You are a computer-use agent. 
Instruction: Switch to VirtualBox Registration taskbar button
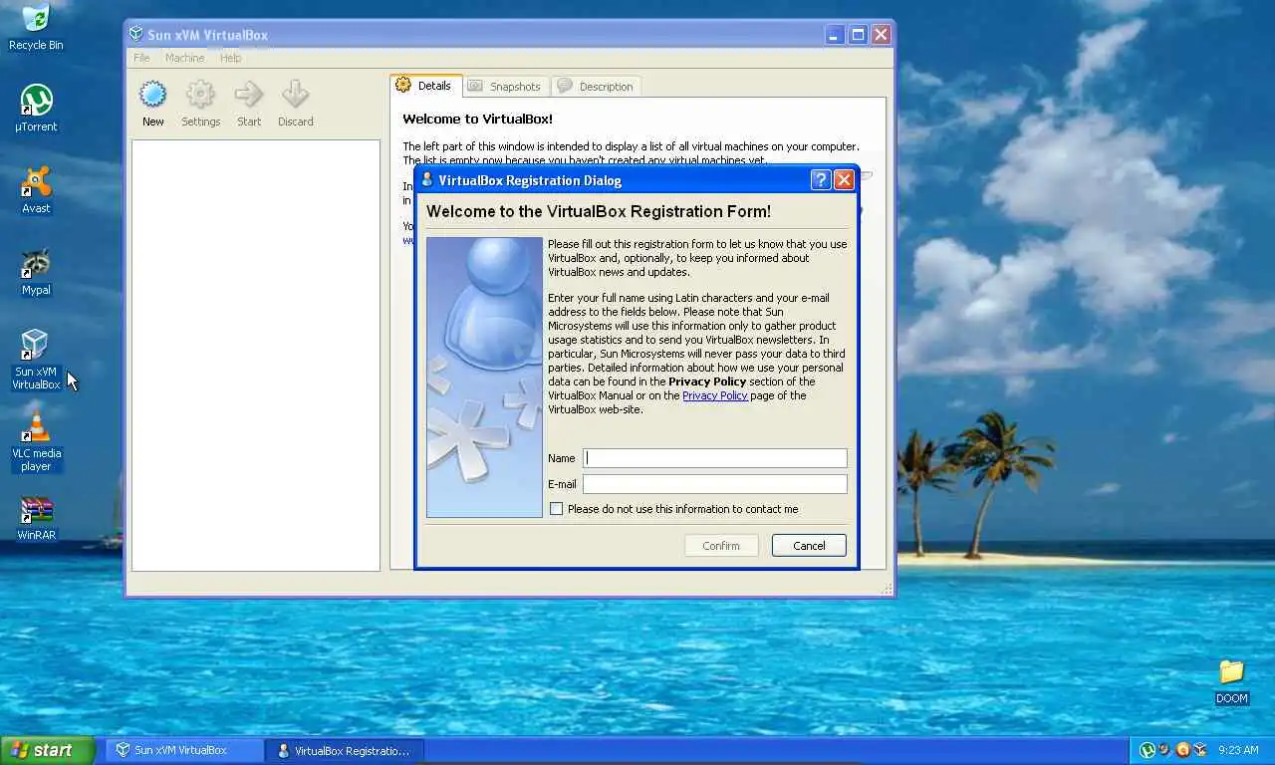(345, 750)
